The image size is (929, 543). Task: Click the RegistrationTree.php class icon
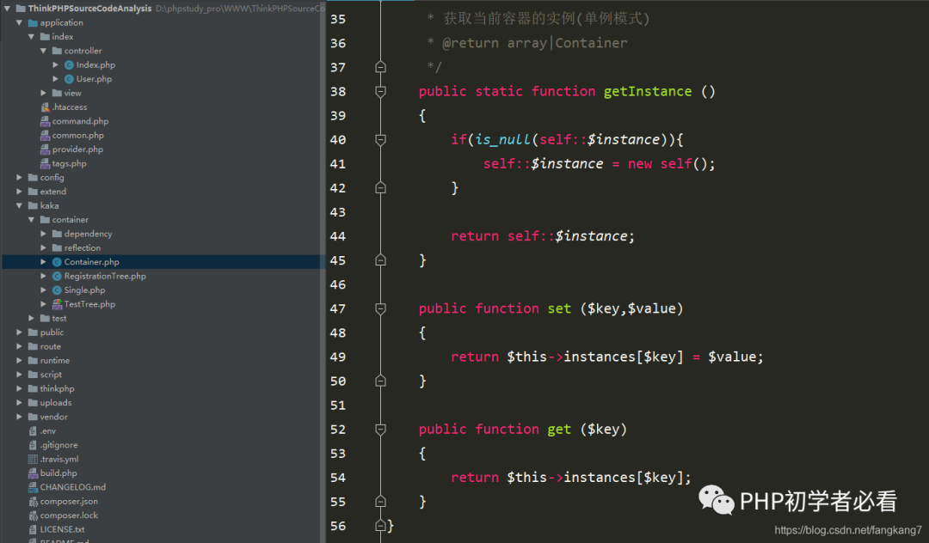(57, 277)
